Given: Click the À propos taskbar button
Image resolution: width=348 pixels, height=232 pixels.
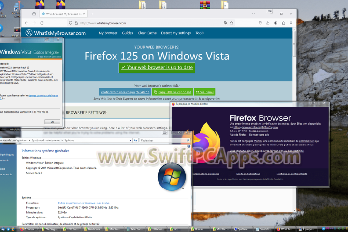Looking at the screenshot, I should [x=306, y=229].
